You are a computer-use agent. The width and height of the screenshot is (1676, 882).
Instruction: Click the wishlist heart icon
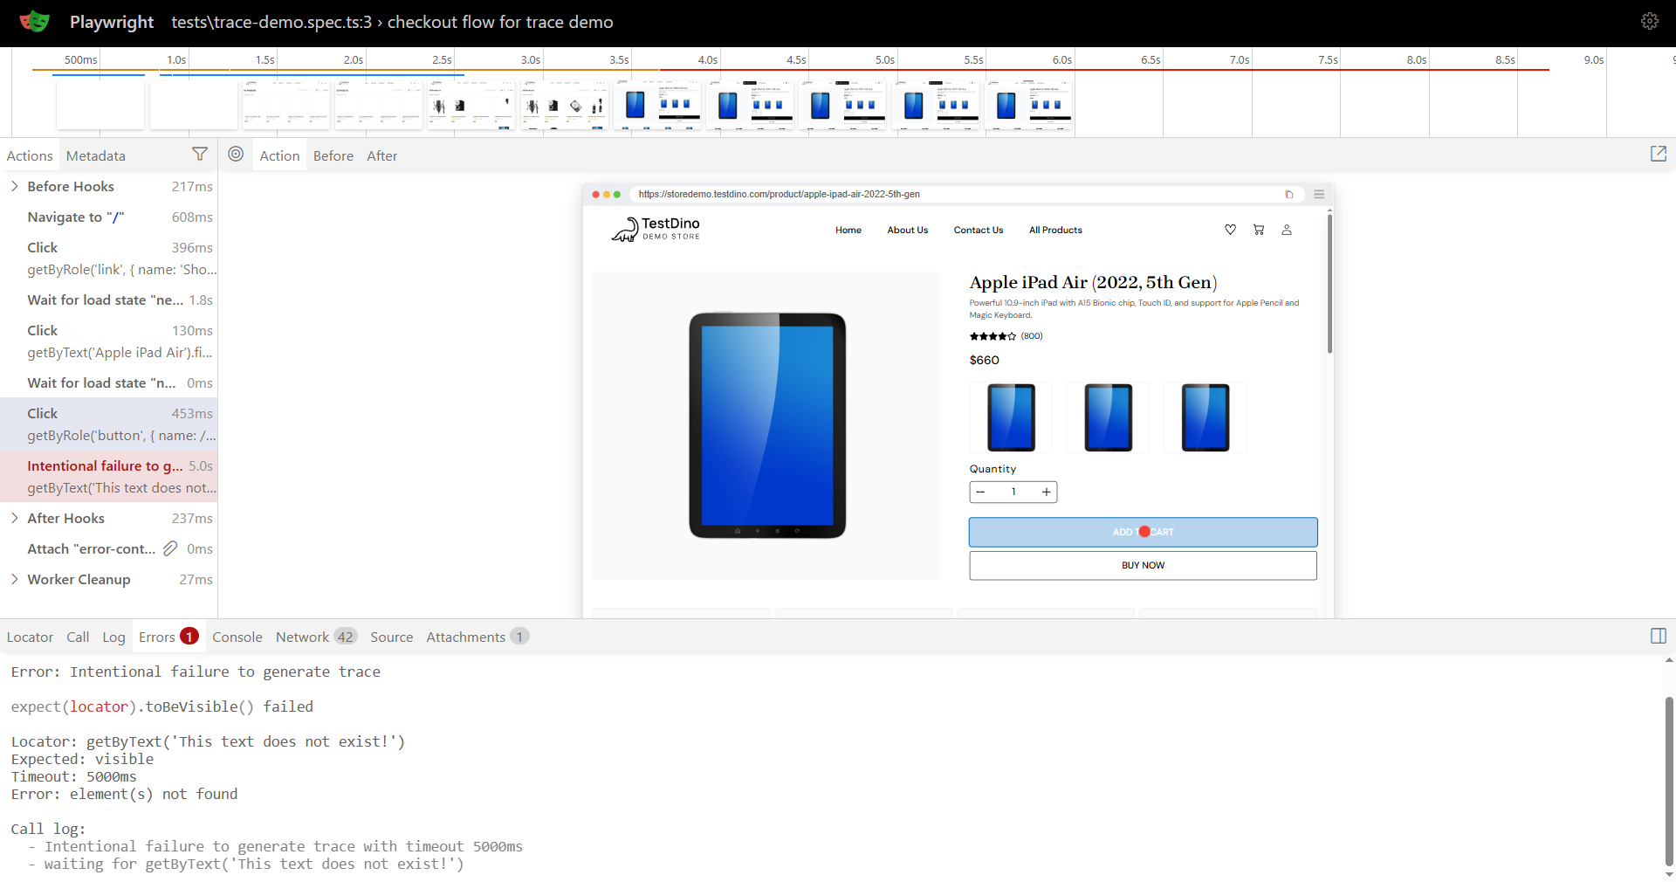pyautogui.click(x=1230, y=230)
